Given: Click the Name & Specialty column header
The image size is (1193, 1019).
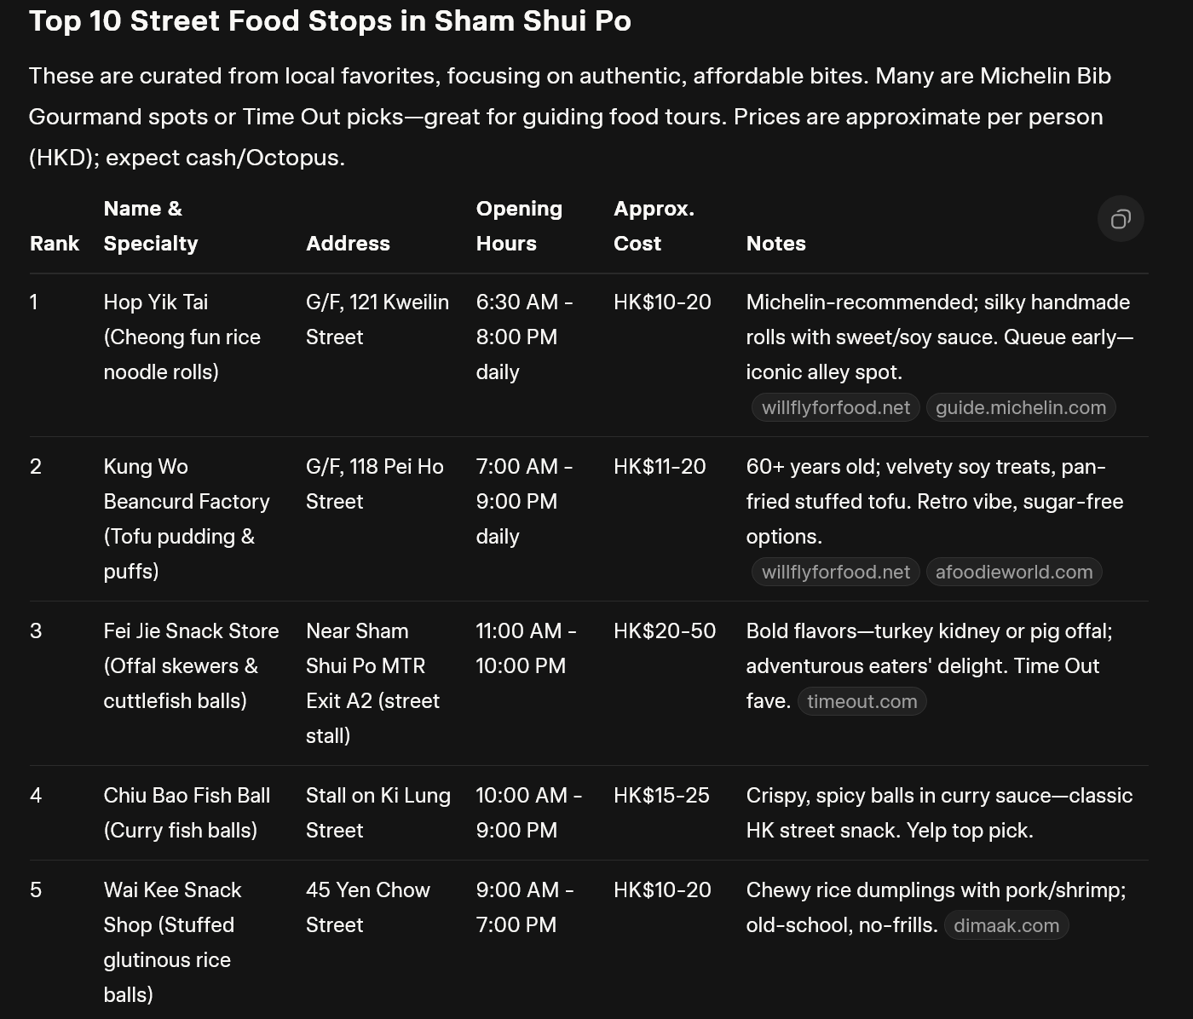Looking at the screenshot, I should pyautogui.click(x=151, y=226).
